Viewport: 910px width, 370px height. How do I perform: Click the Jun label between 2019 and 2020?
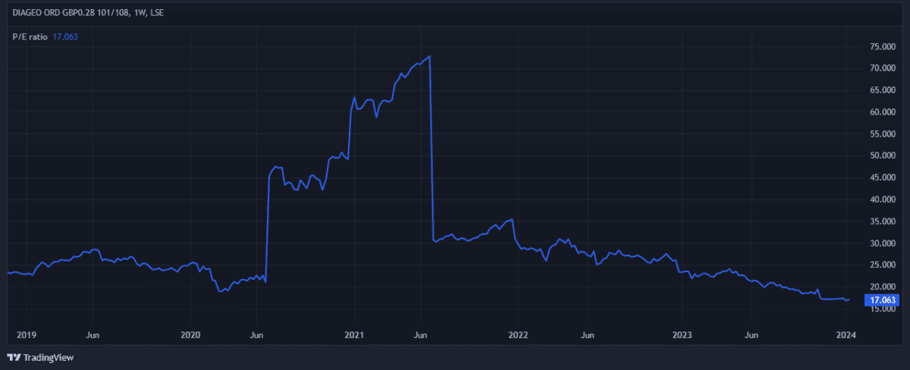coord(93,334)
